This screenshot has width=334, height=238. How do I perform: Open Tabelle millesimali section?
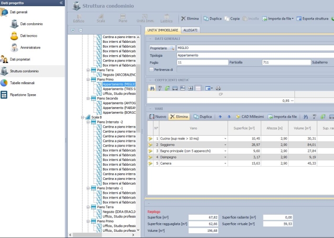[18, 83]
